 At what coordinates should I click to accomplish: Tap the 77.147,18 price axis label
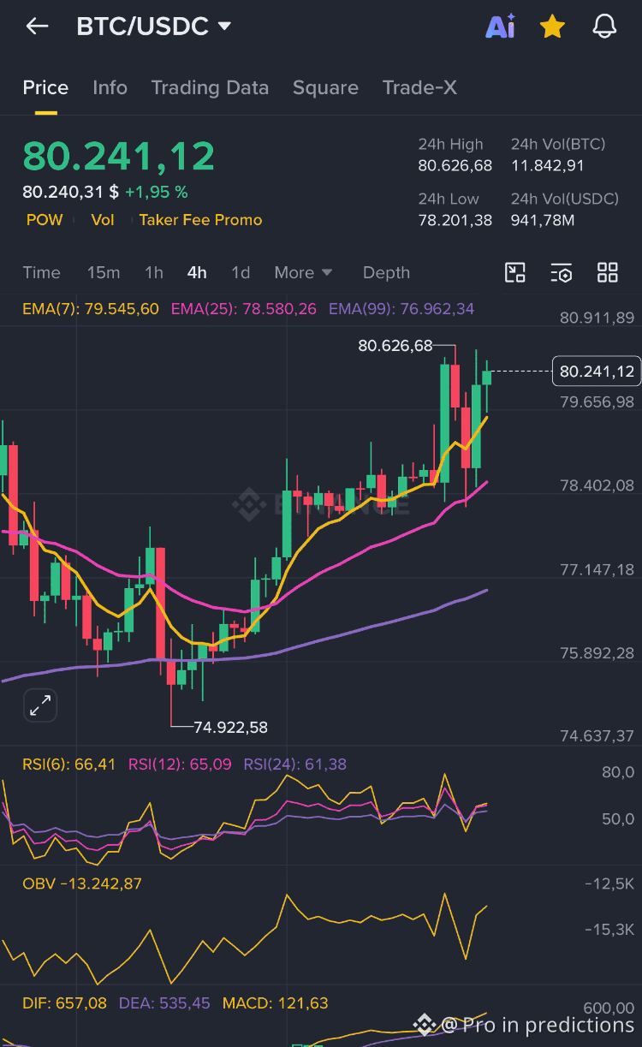(x=597, y=569)
